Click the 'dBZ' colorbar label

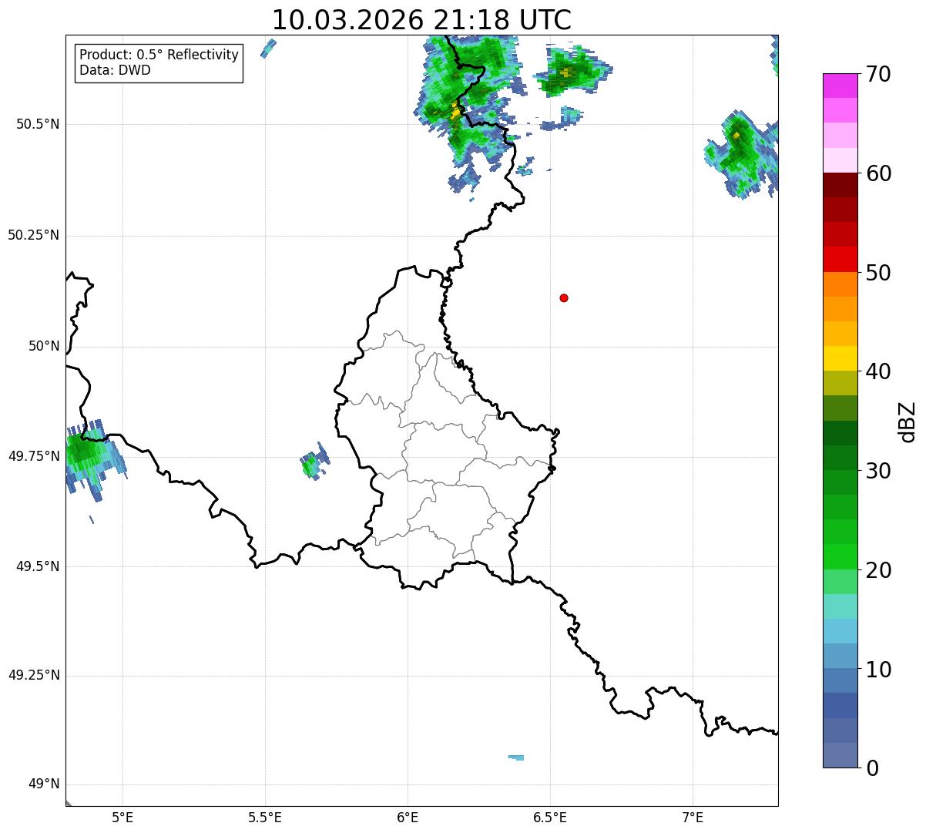[x=908, y=421]
